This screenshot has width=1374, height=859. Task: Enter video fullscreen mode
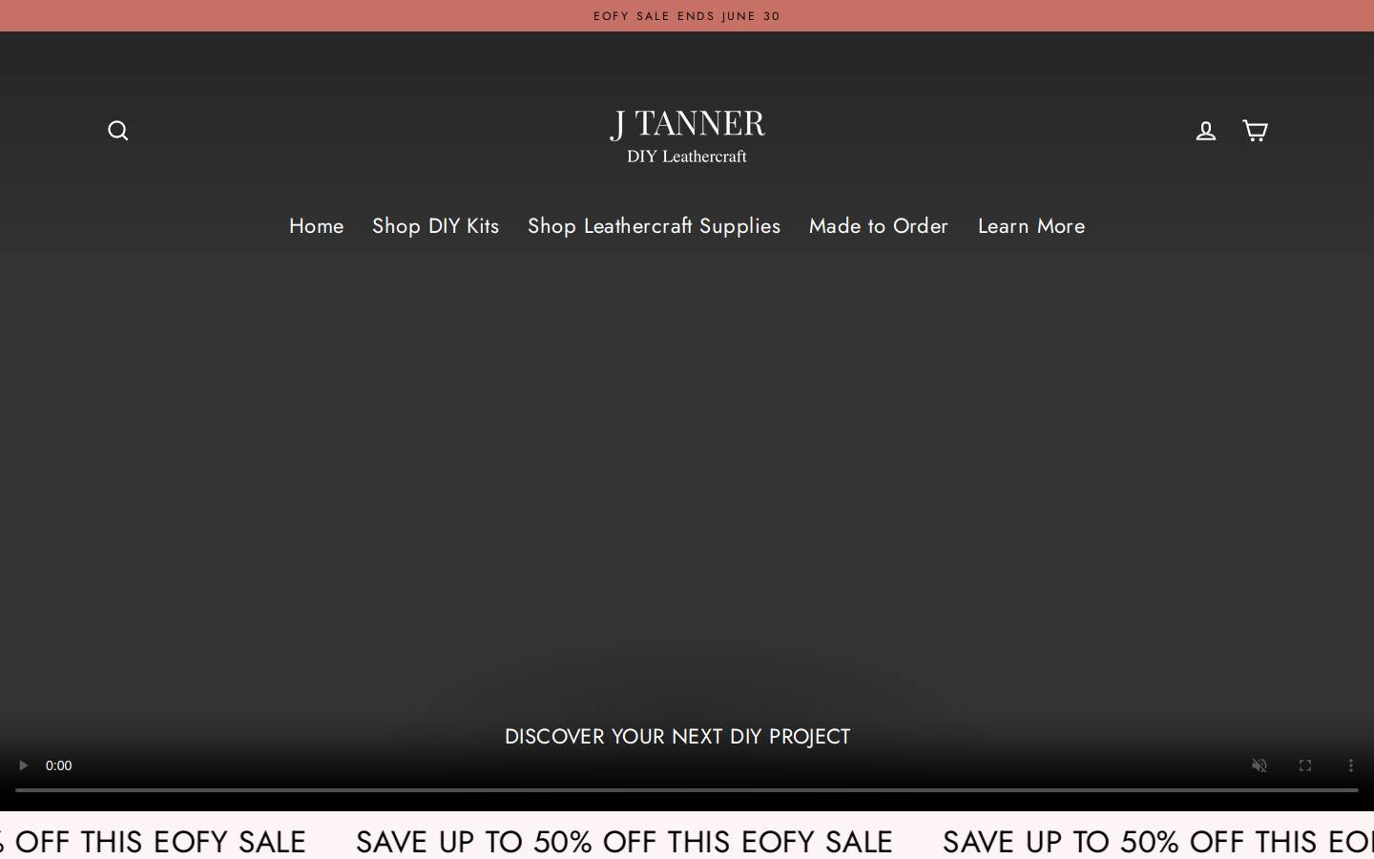pyautogui.click(x=1305, y=765)
